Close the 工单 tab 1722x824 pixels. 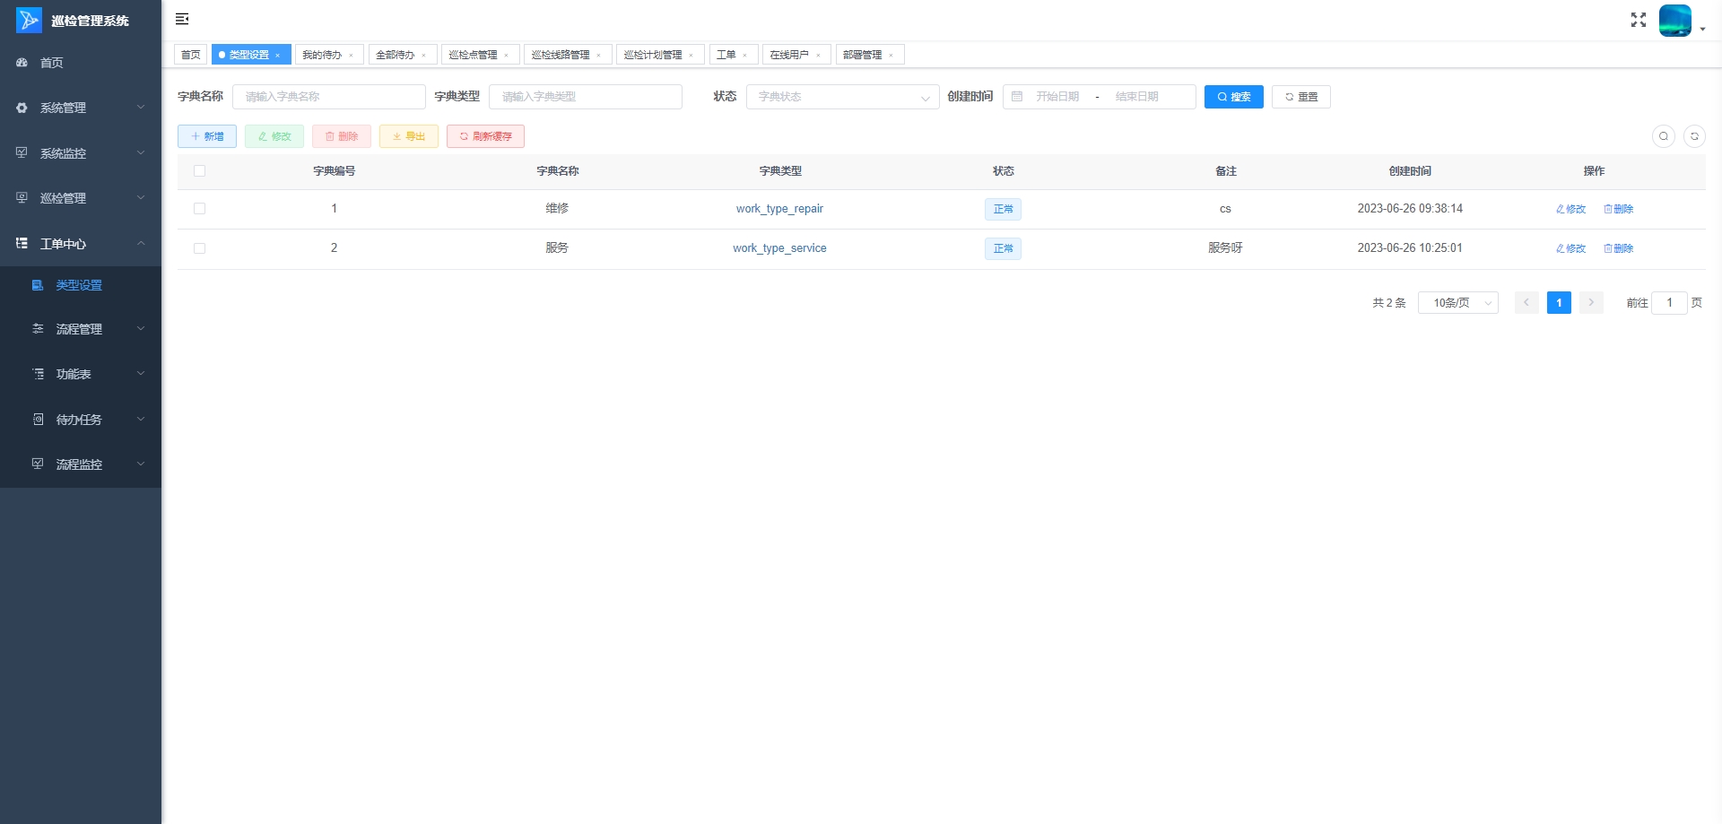click(x=745, y=56)
